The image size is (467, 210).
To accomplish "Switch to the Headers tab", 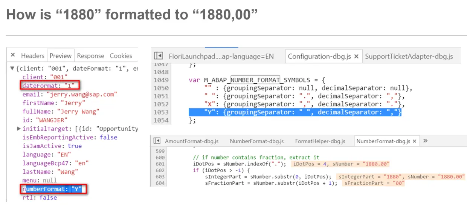I will [x=32, y=55].
